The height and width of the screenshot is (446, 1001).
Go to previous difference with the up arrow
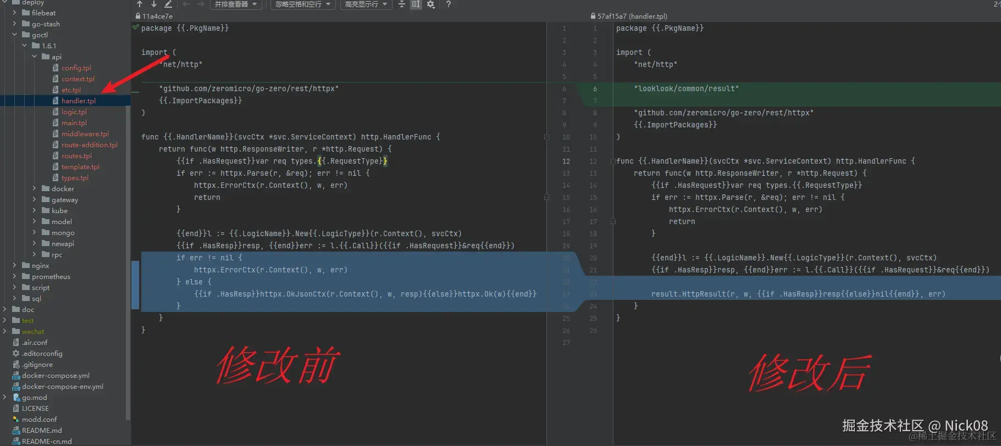coord(140,4)
